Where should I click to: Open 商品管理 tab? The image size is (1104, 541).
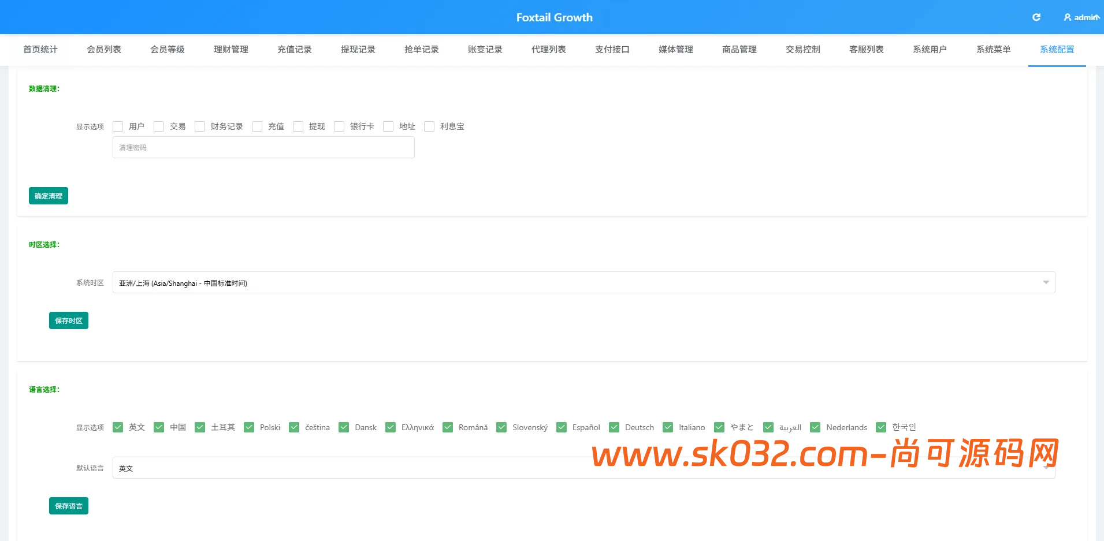click(739, 50)
